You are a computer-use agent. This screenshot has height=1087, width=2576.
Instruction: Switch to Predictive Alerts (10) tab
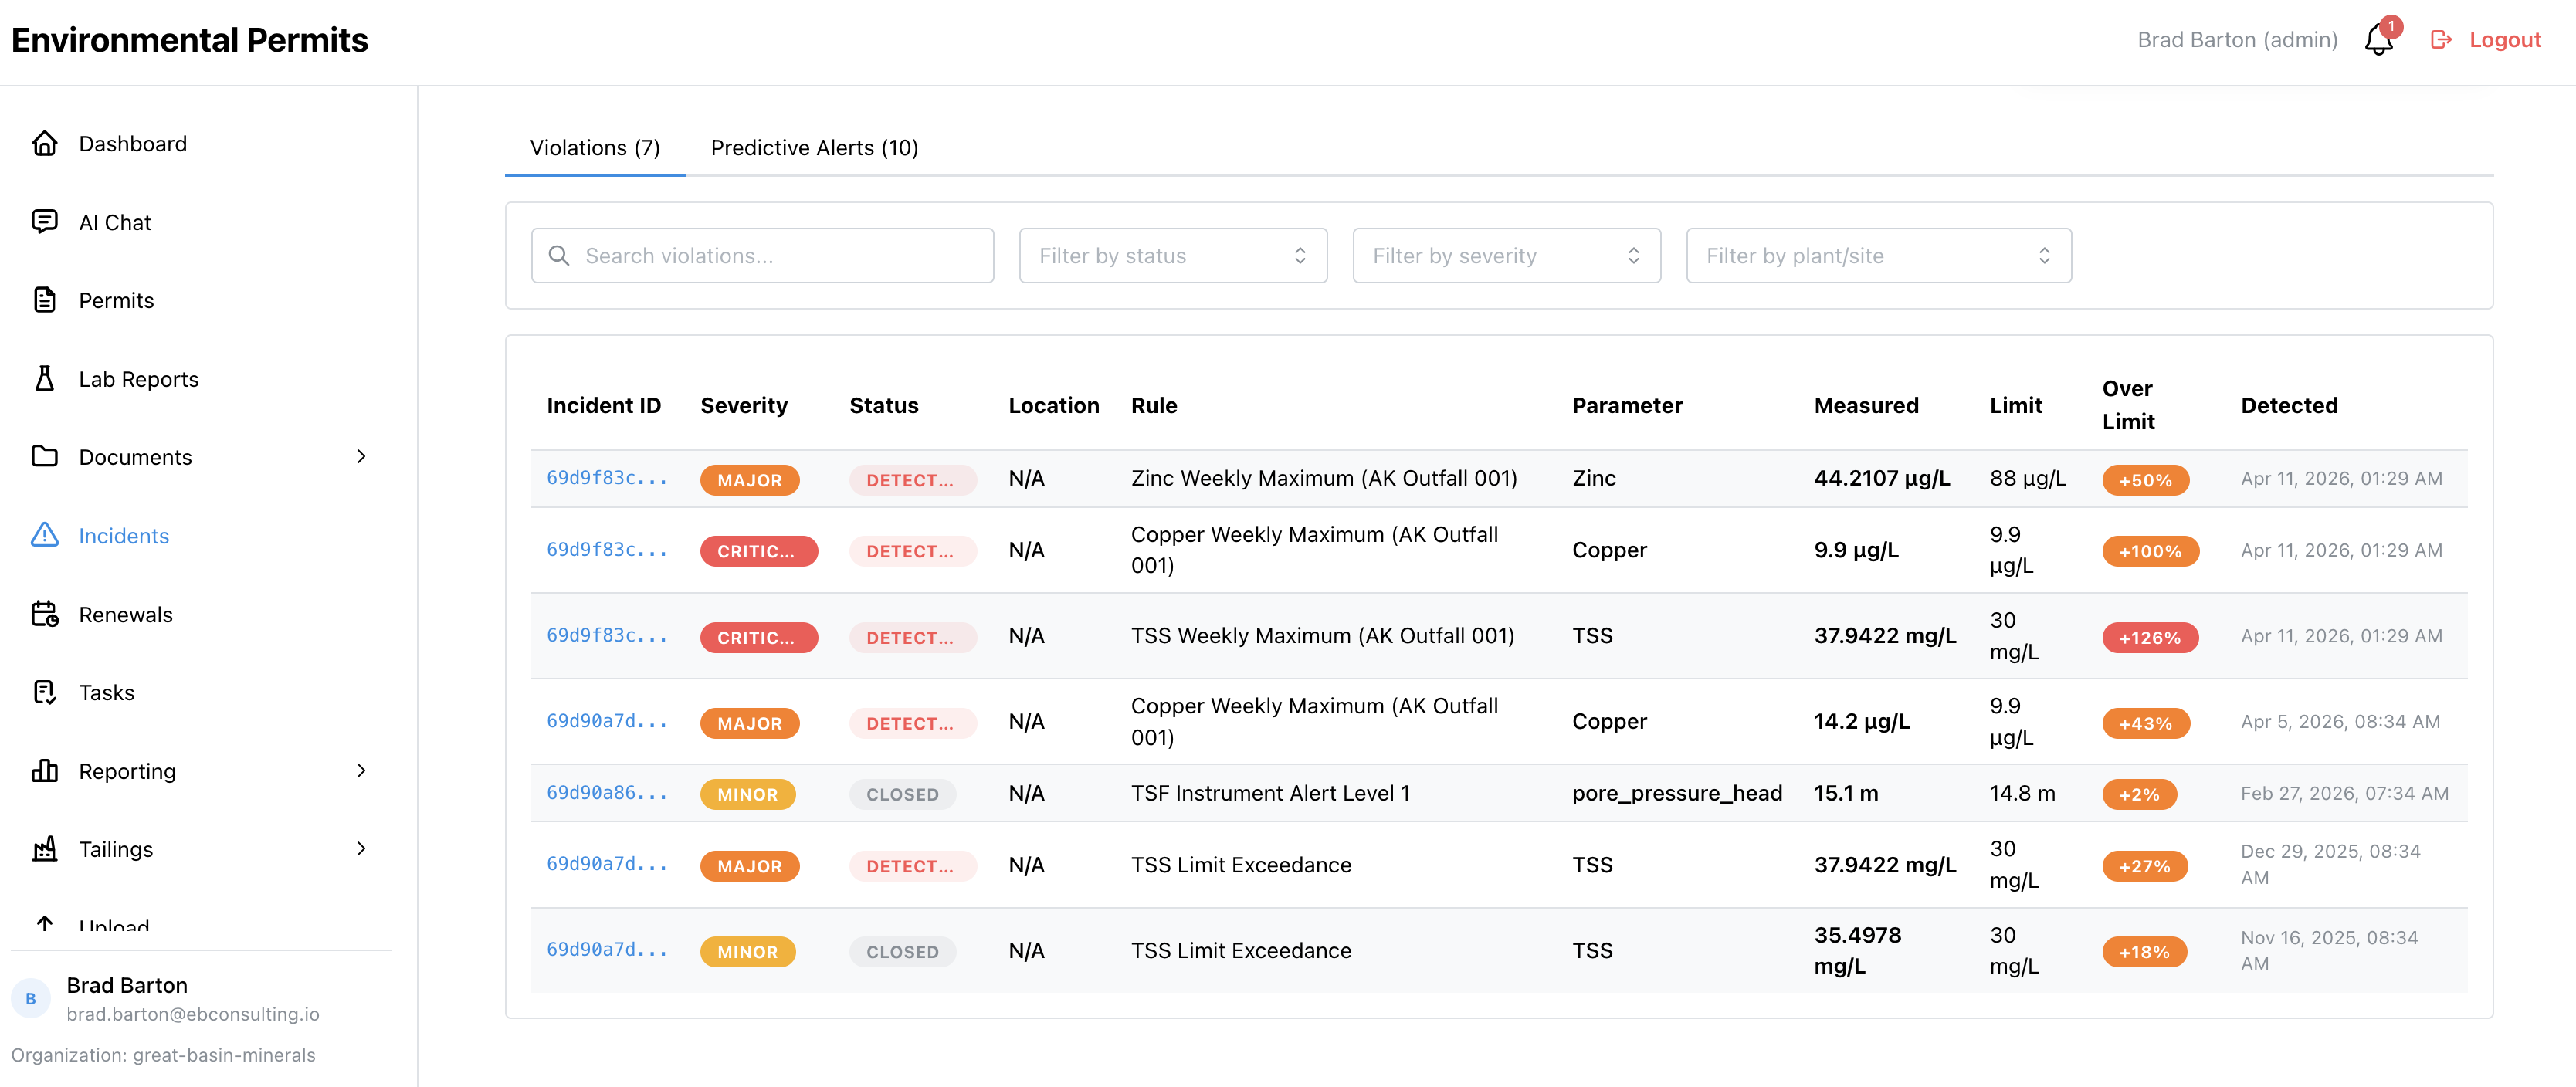tap(814, 148)
